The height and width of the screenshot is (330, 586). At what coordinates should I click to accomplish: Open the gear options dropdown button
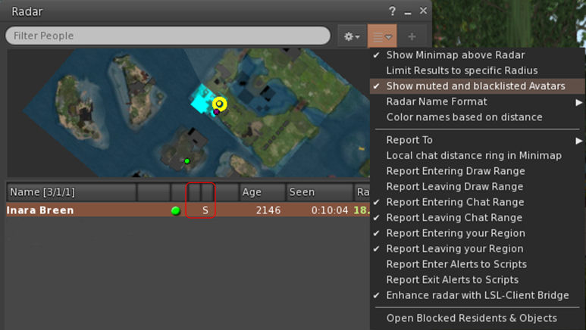[x=351, y=36]
